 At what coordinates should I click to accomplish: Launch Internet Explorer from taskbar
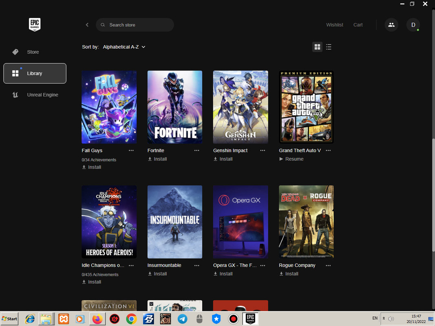click(x=30, y=319)
